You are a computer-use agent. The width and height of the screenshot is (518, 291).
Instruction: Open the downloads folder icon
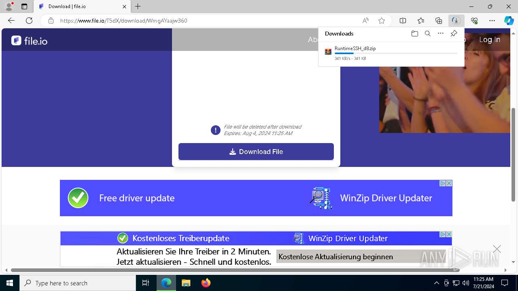pyautogui.click(x=414, y=34)
